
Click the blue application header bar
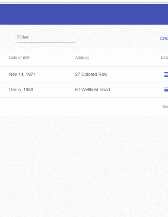(x=84, y=14)
